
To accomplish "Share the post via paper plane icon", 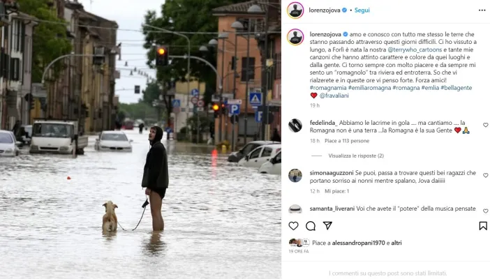I will pyautogui.click(x=327, y=225).
